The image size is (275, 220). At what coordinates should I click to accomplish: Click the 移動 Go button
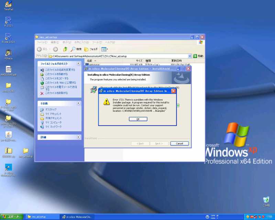coord(198,56)
